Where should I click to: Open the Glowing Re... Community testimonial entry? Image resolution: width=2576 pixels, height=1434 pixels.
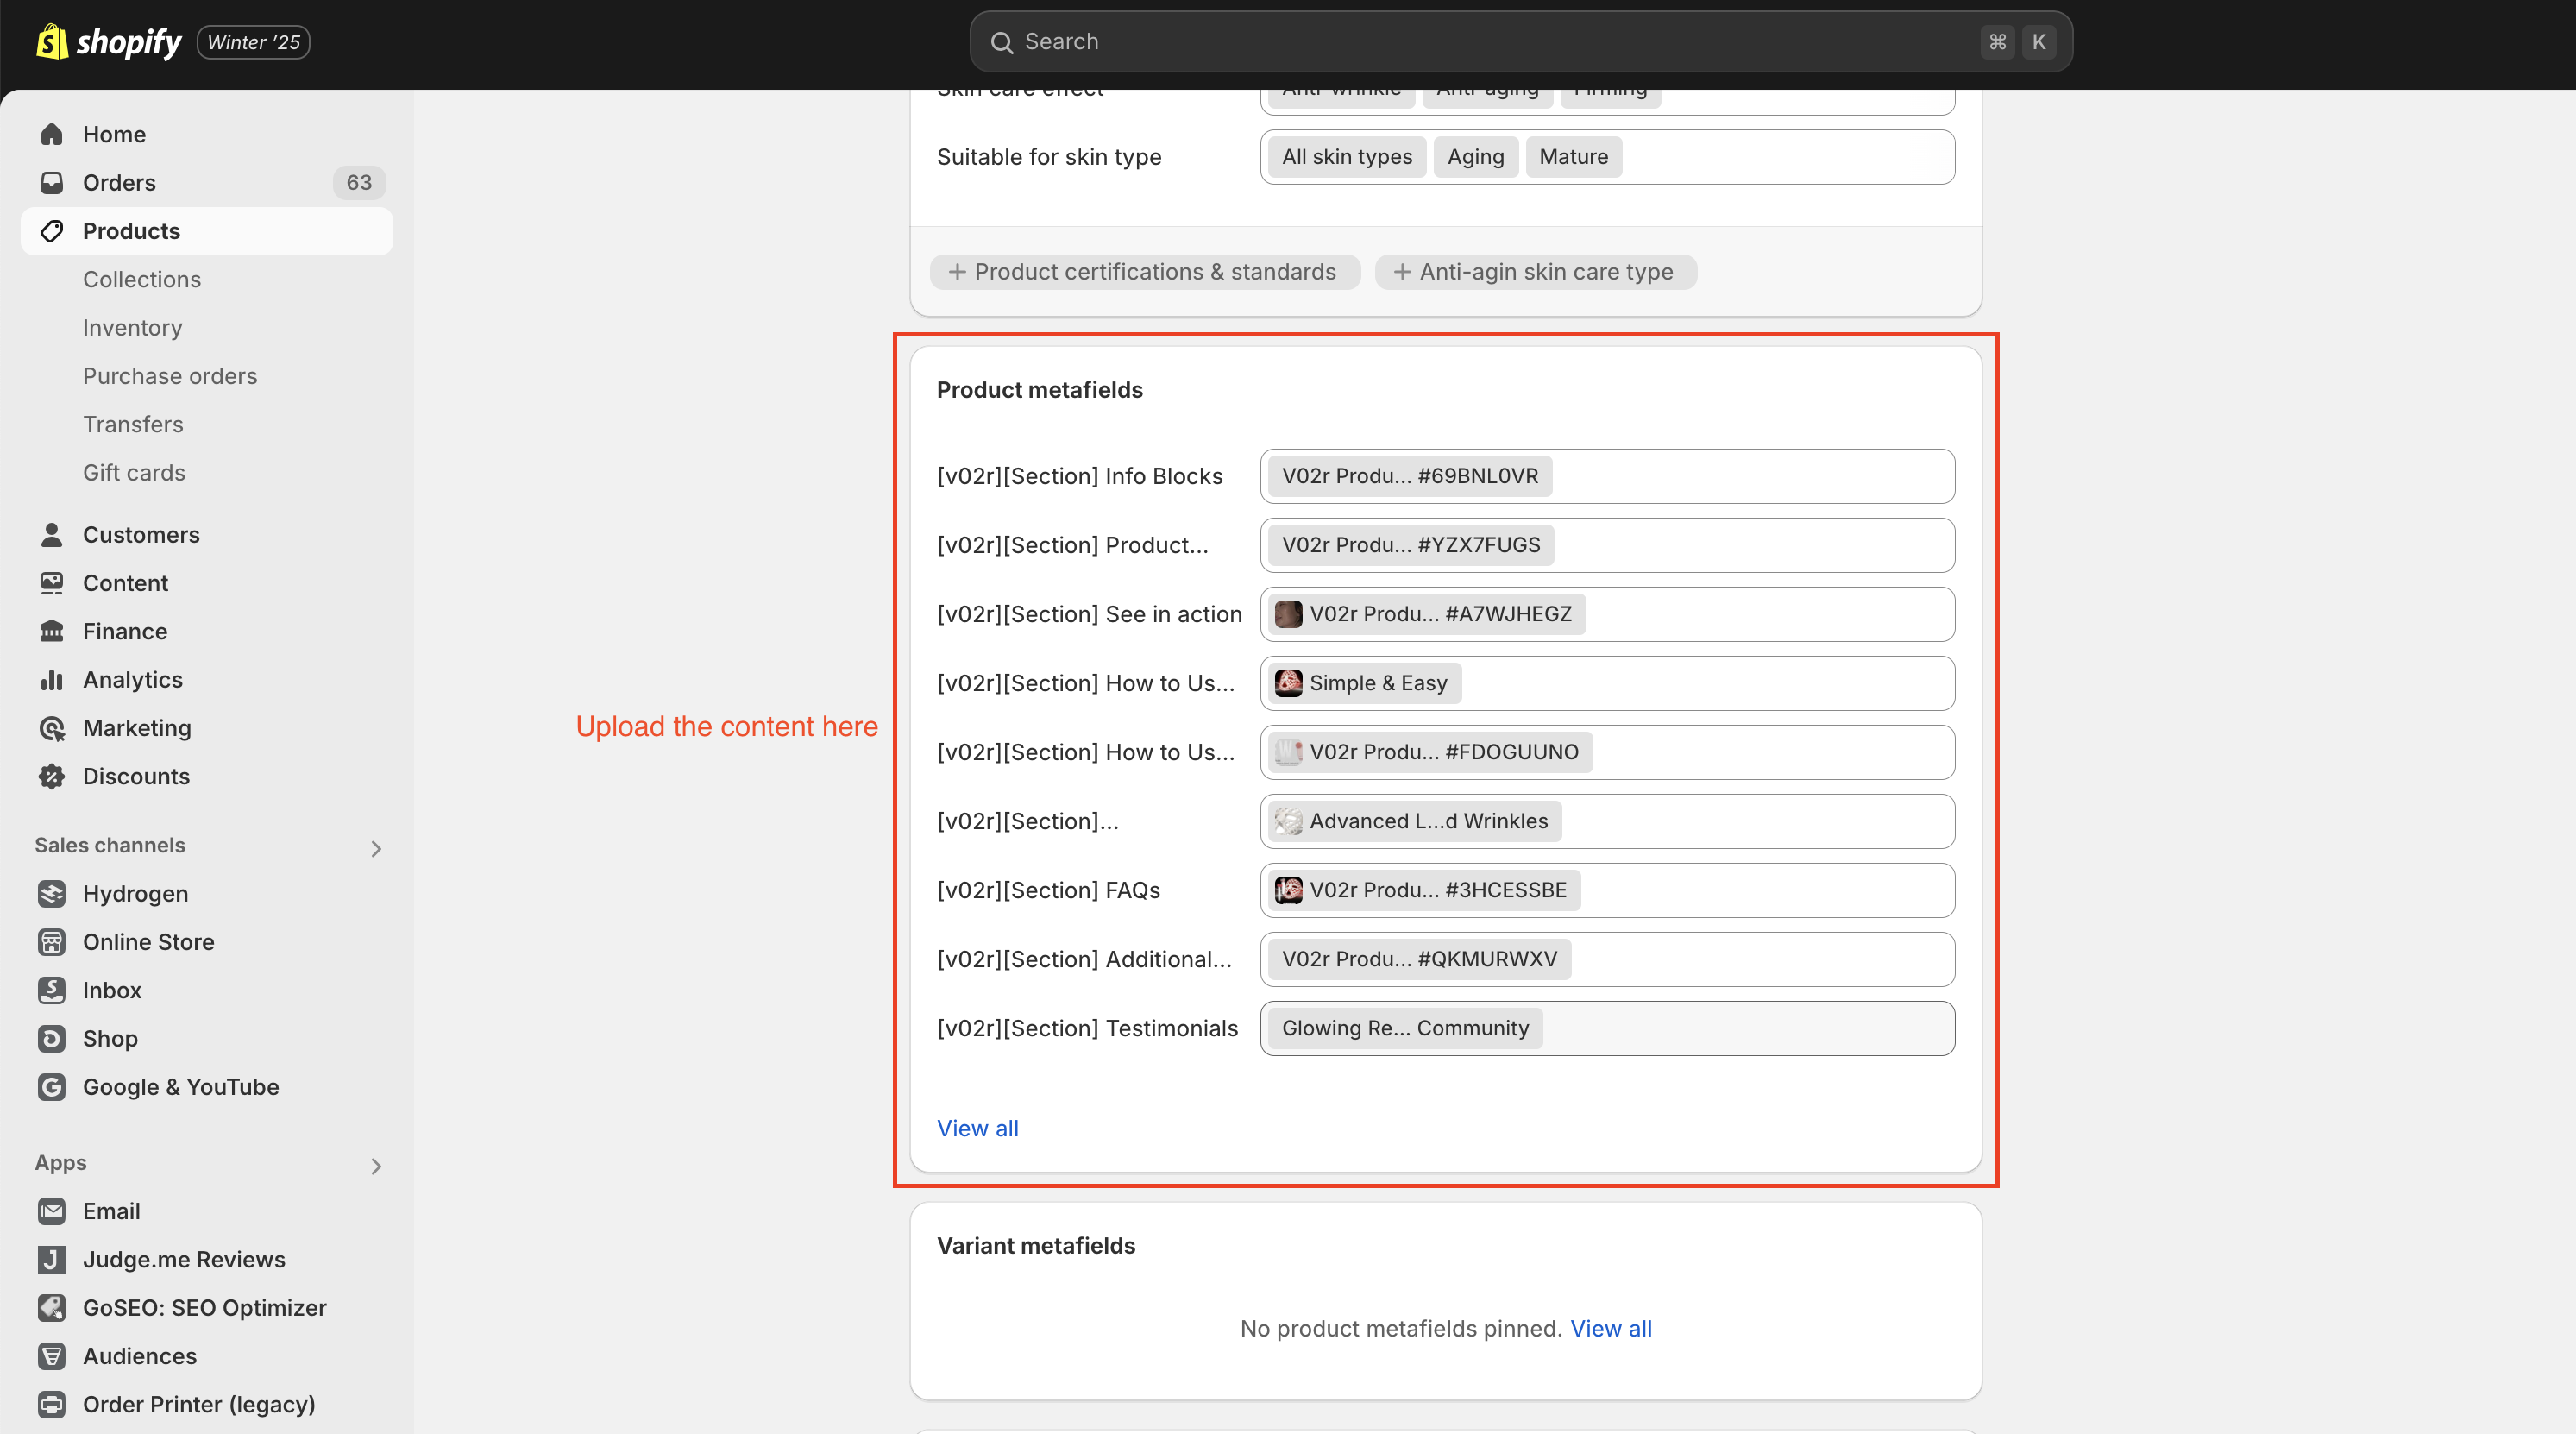click(1405, 1028)
